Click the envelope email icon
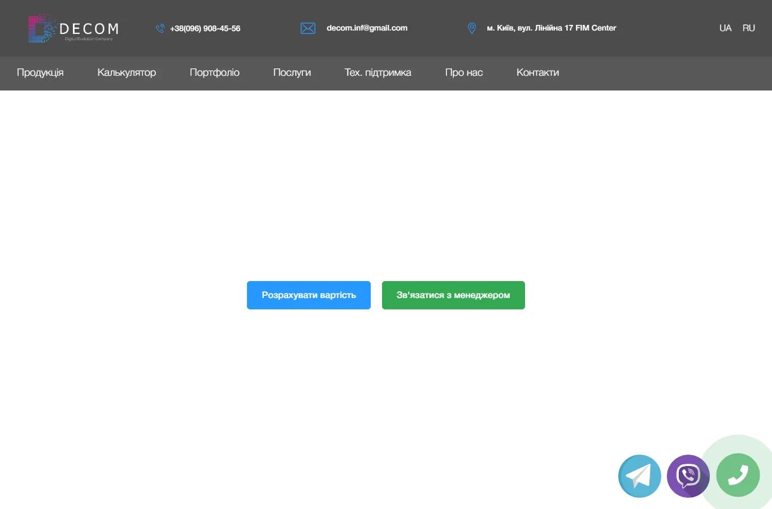This screenshot has height=509, width=772. (308, 28)
